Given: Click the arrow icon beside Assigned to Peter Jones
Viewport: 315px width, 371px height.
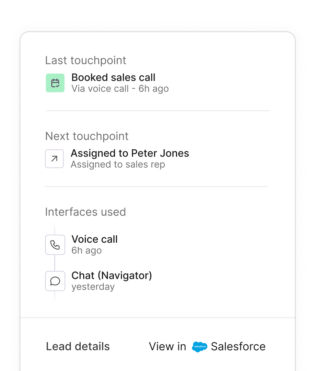Looking at the screenshot, I should click(x=54, y=159).
